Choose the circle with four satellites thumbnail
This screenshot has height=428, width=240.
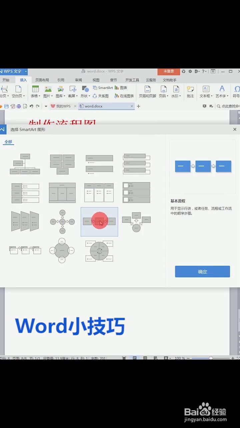tap(62, 250)
